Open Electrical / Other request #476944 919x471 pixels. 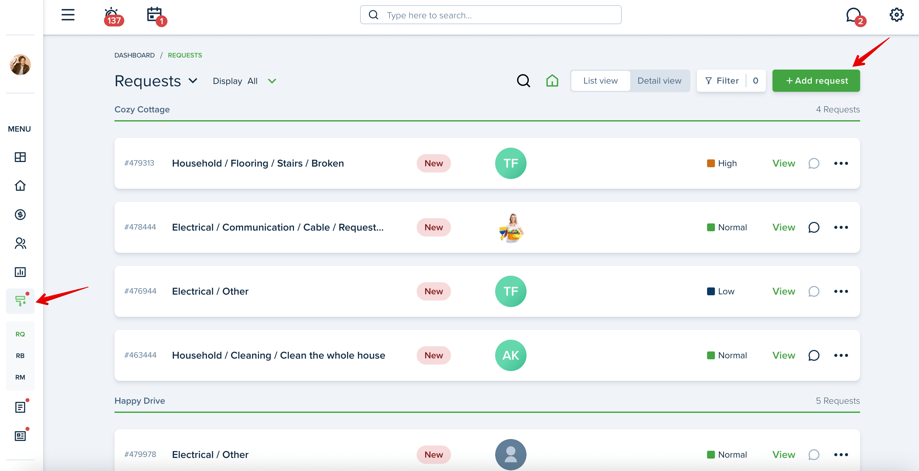[210, 291]
